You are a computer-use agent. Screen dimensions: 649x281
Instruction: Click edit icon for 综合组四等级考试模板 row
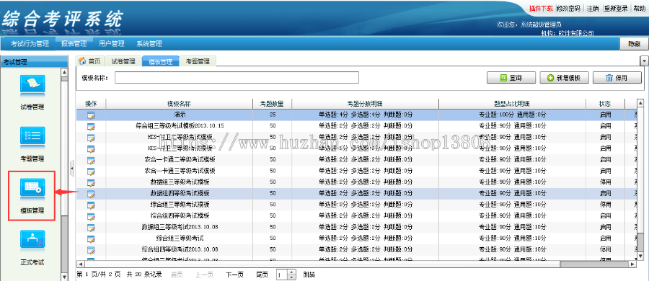91,216
